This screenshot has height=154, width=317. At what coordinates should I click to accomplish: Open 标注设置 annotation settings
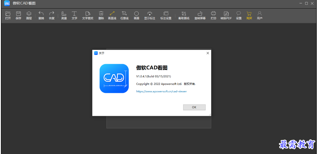pos(166,16)
